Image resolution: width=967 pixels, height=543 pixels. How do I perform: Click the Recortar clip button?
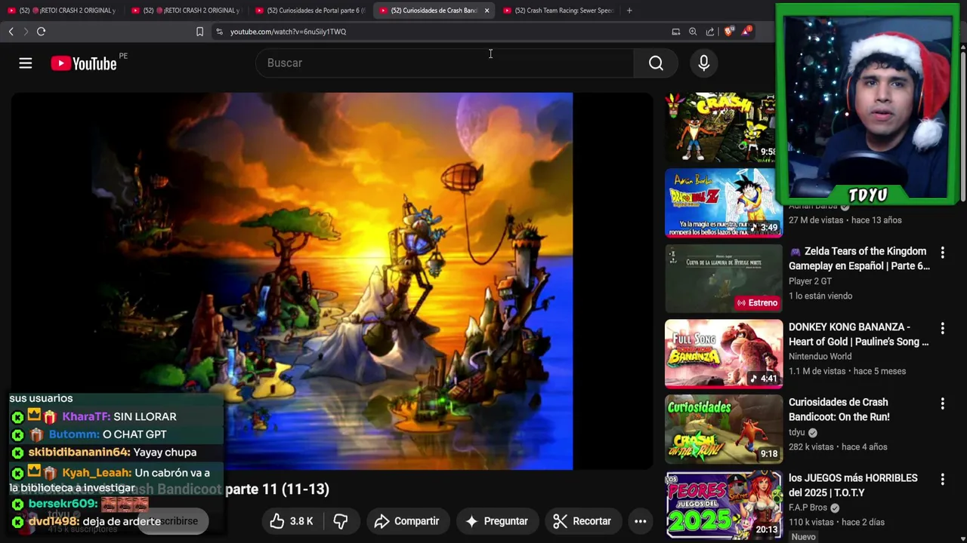[582, 521]
